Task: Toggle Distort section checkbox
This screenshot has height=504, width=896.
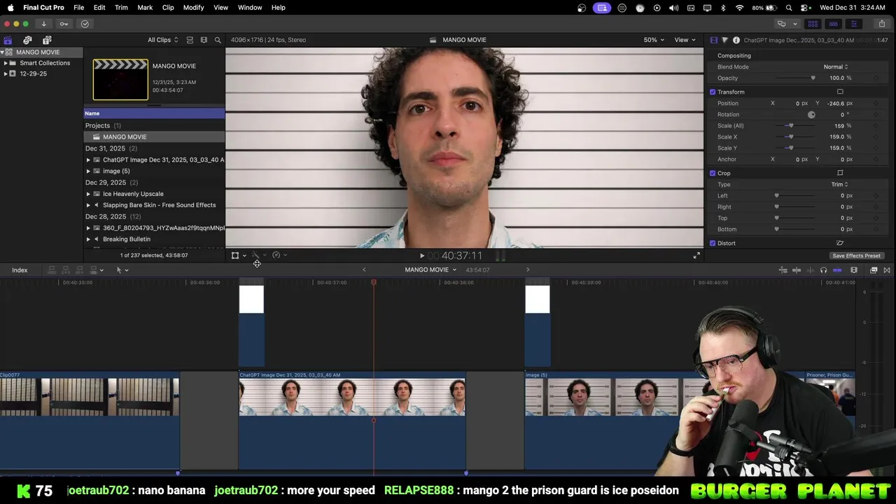Action: pyautogui.click(x=713, y=243)
